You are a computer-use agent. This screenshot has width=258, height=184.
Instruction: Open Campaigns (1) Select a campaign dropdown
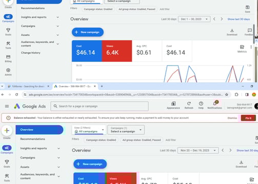(x=126, y=130)
